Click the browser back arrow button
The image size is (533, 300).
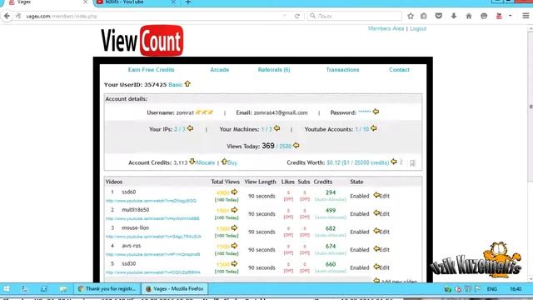click(x=7, y=16)
